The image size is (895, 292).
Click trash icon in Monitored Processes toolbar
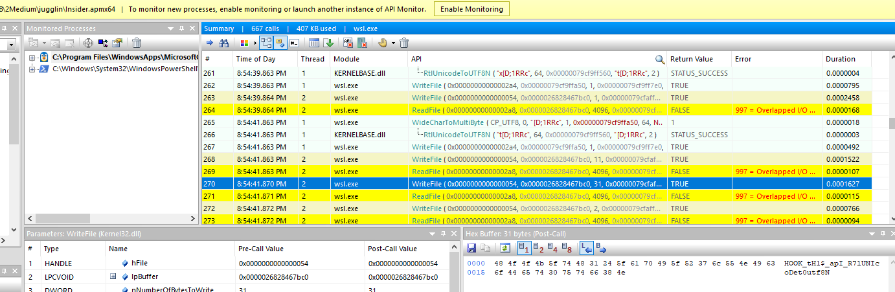[x=137, y=43]
